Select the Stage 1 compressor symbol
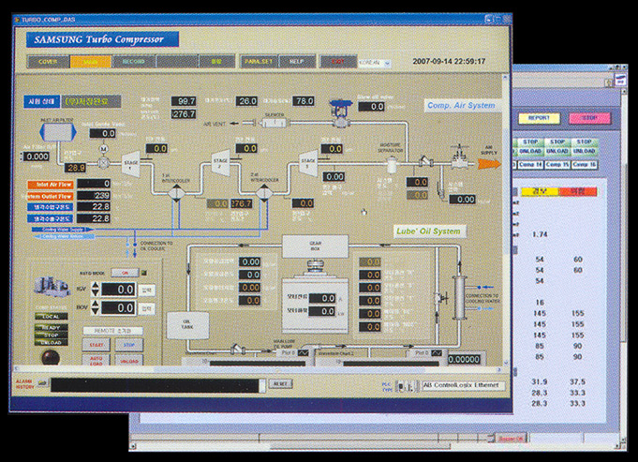This screenshot has height=462, width=638. pyautogui.click(x=130, y=164)
